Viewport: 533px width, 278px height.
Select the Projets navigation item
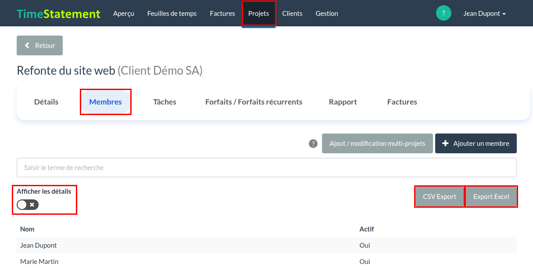259,14
